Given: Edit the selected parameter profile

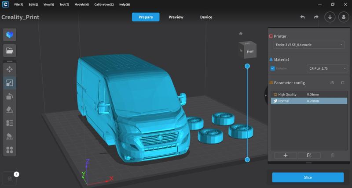Looking at the screenshot, I should pyautogui.click(x=309, y=156).
